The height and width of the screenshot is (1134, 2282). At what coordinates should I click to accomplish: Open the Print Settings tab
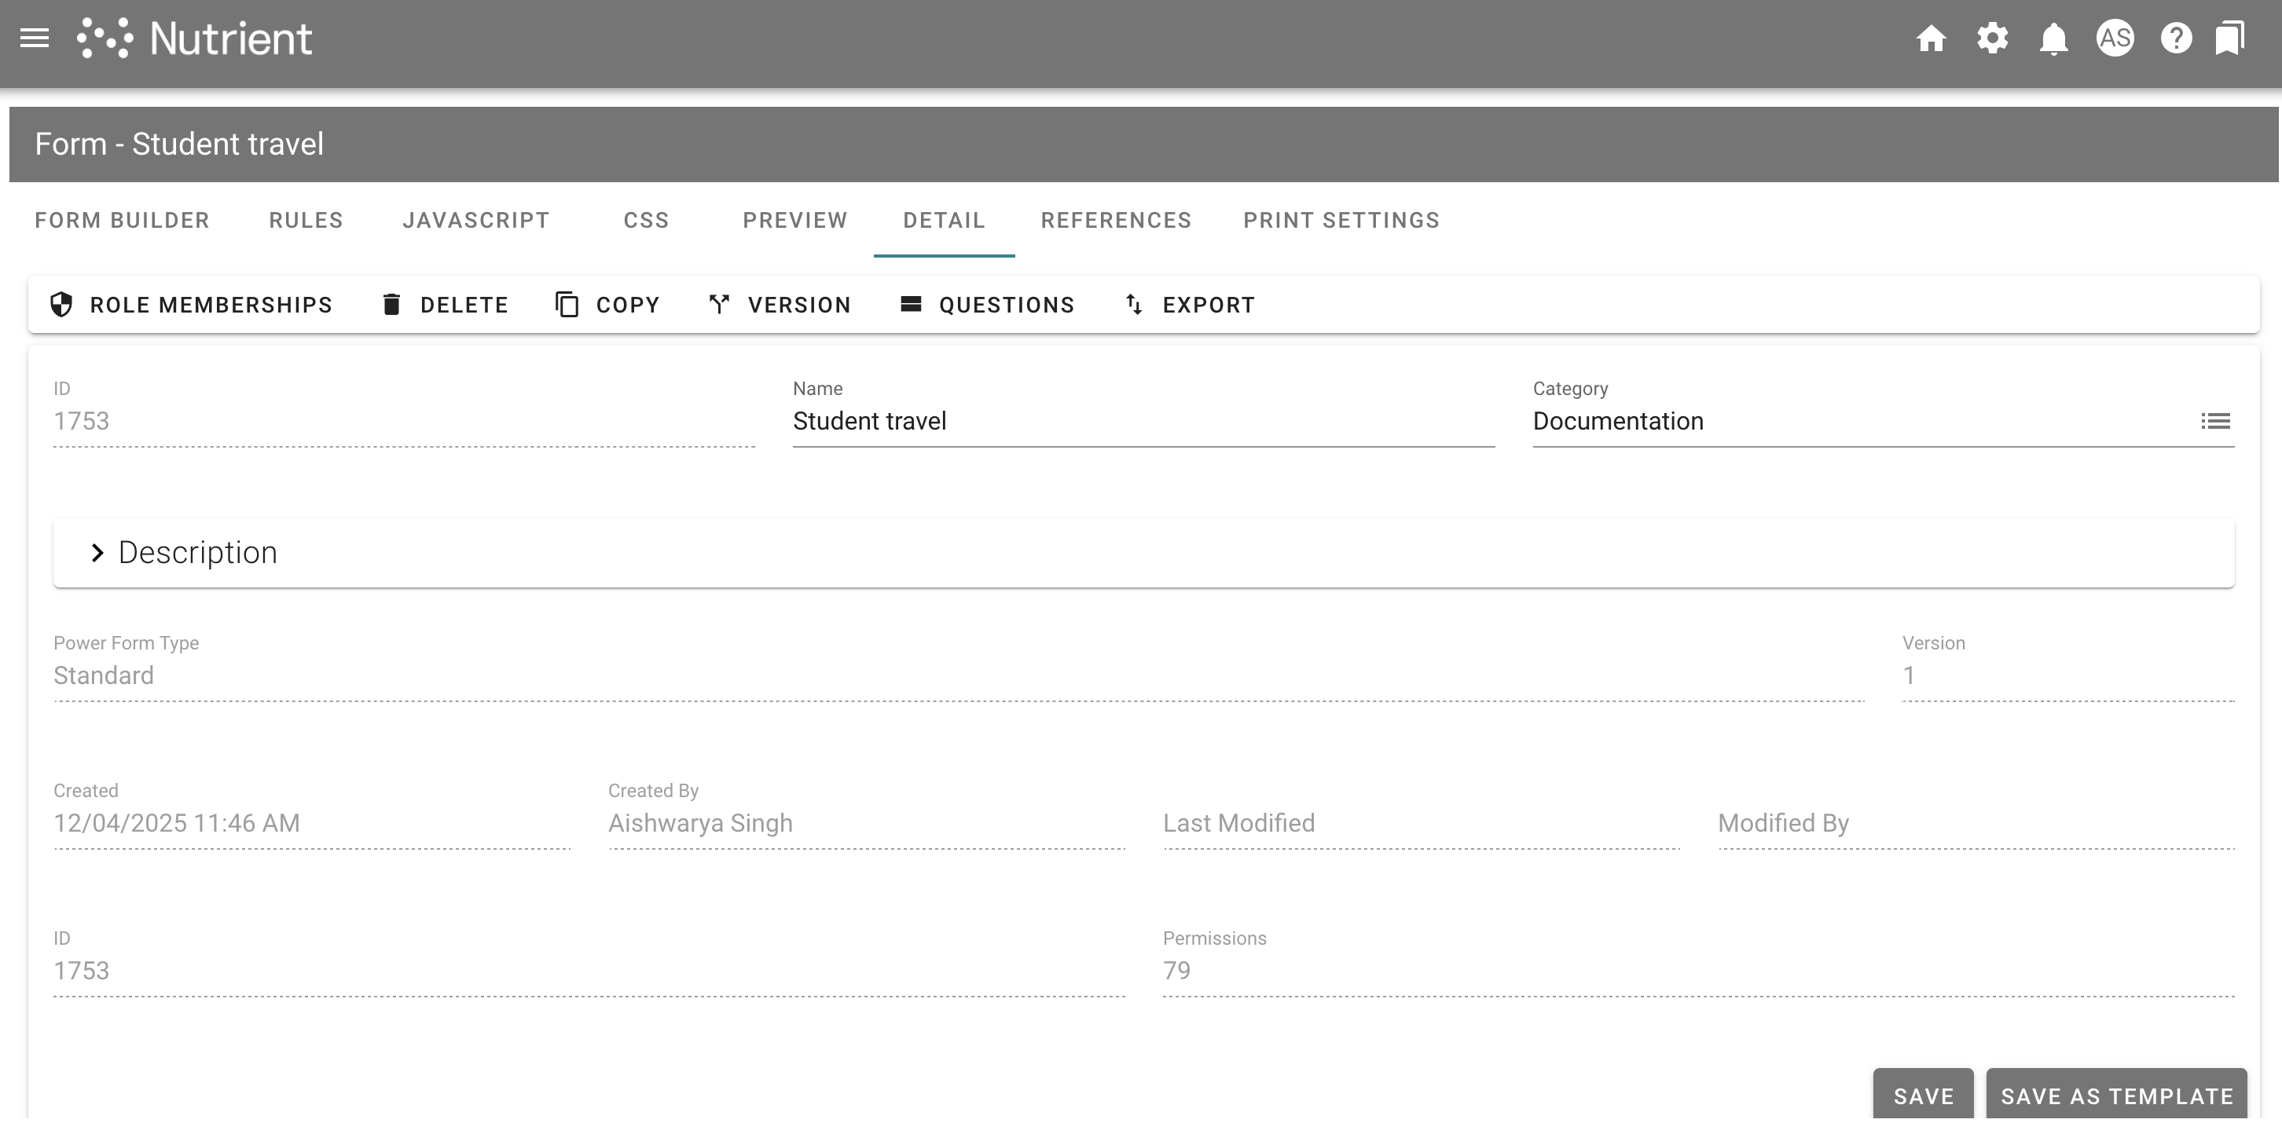pos(1341,221)
